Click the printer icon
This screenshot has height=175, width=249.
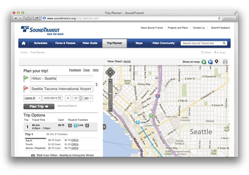pos(225,62)
